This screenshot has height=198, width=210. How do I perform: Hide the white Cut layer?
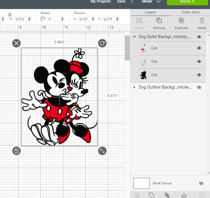coord(199,61)
